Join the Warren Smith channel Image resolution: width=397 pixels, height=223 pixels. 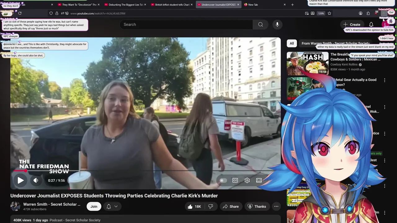point(94,206)
